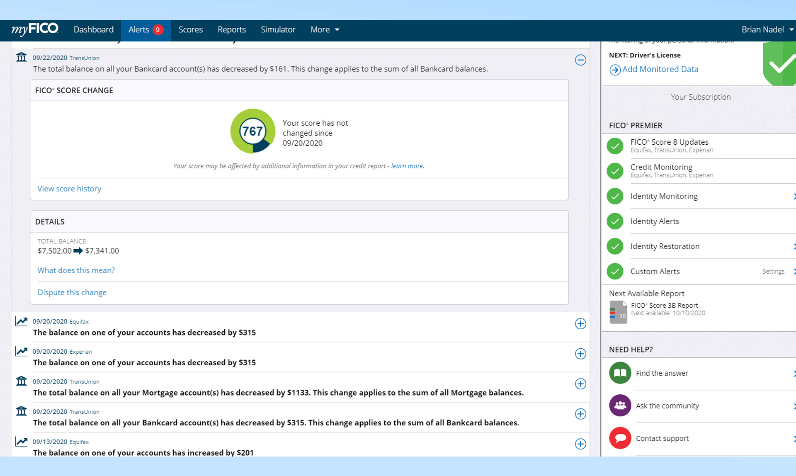
Task: Open the Identity Restoration row
Action: click(x=699, y=246)
